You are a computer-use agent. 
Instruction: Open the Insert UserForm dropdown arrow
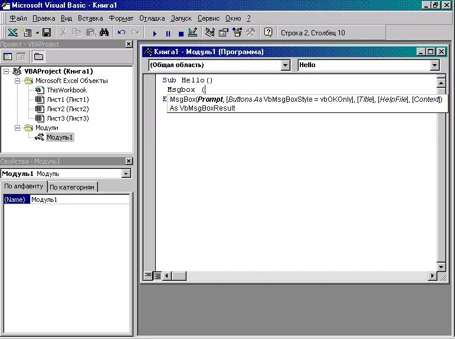(37, 32)
